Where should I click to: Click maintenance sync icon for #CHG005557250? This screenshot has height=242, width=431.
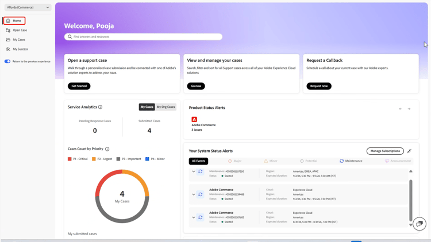point(201,171)
